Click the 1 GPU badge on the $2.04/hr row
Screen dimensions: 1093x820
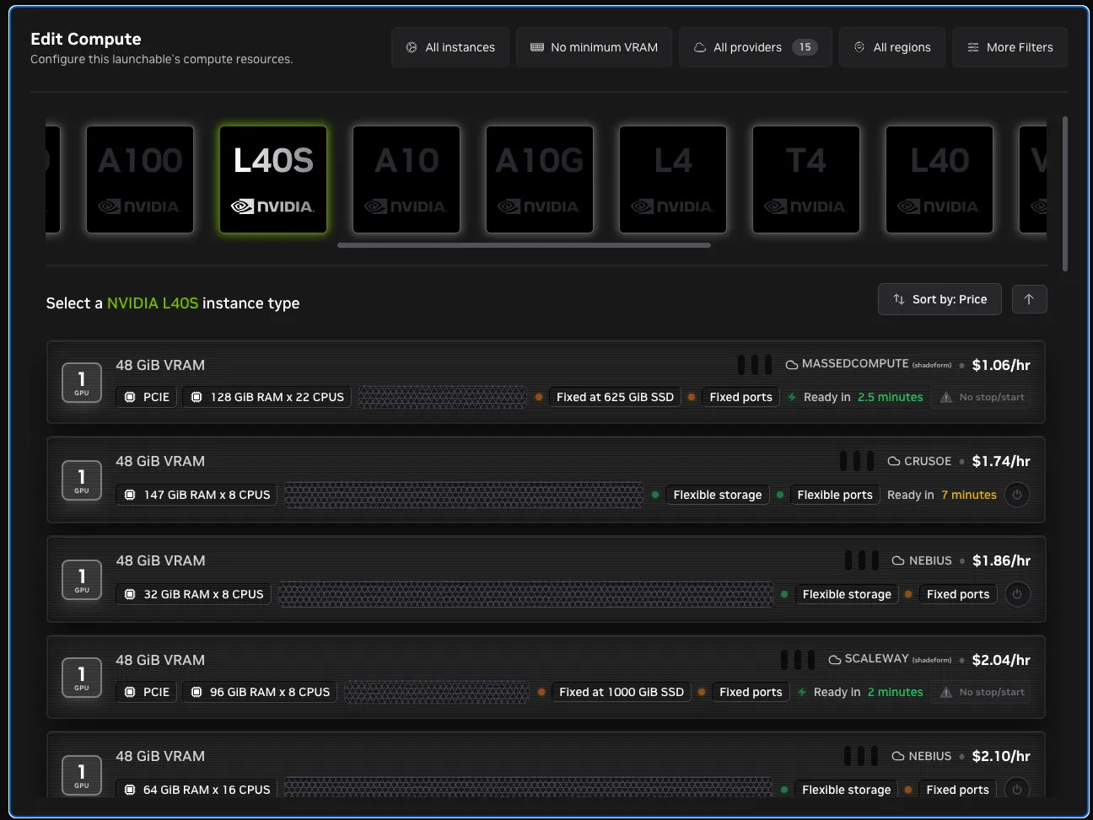pos(82,678)
